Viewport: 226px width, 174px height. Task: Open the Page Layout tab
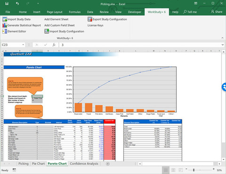click(55, 12)
